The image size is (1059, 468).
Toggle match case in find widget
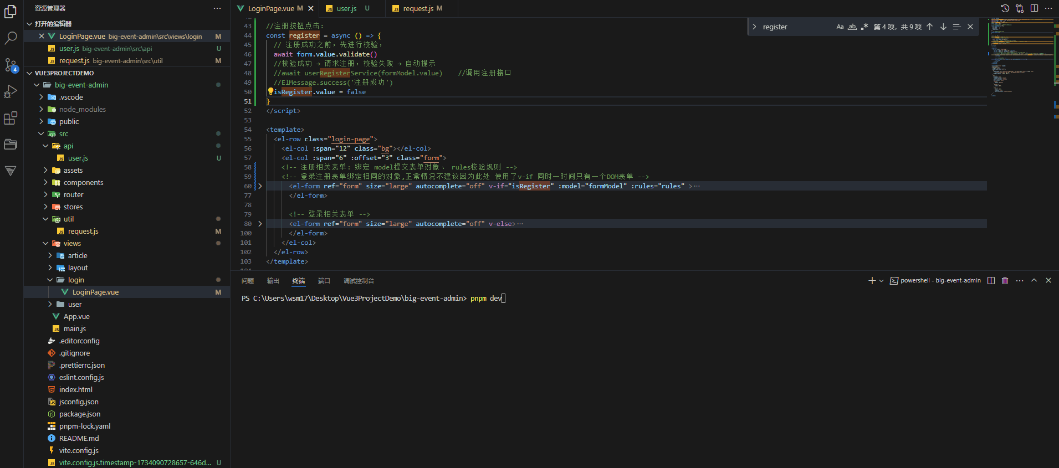[840, 27]
